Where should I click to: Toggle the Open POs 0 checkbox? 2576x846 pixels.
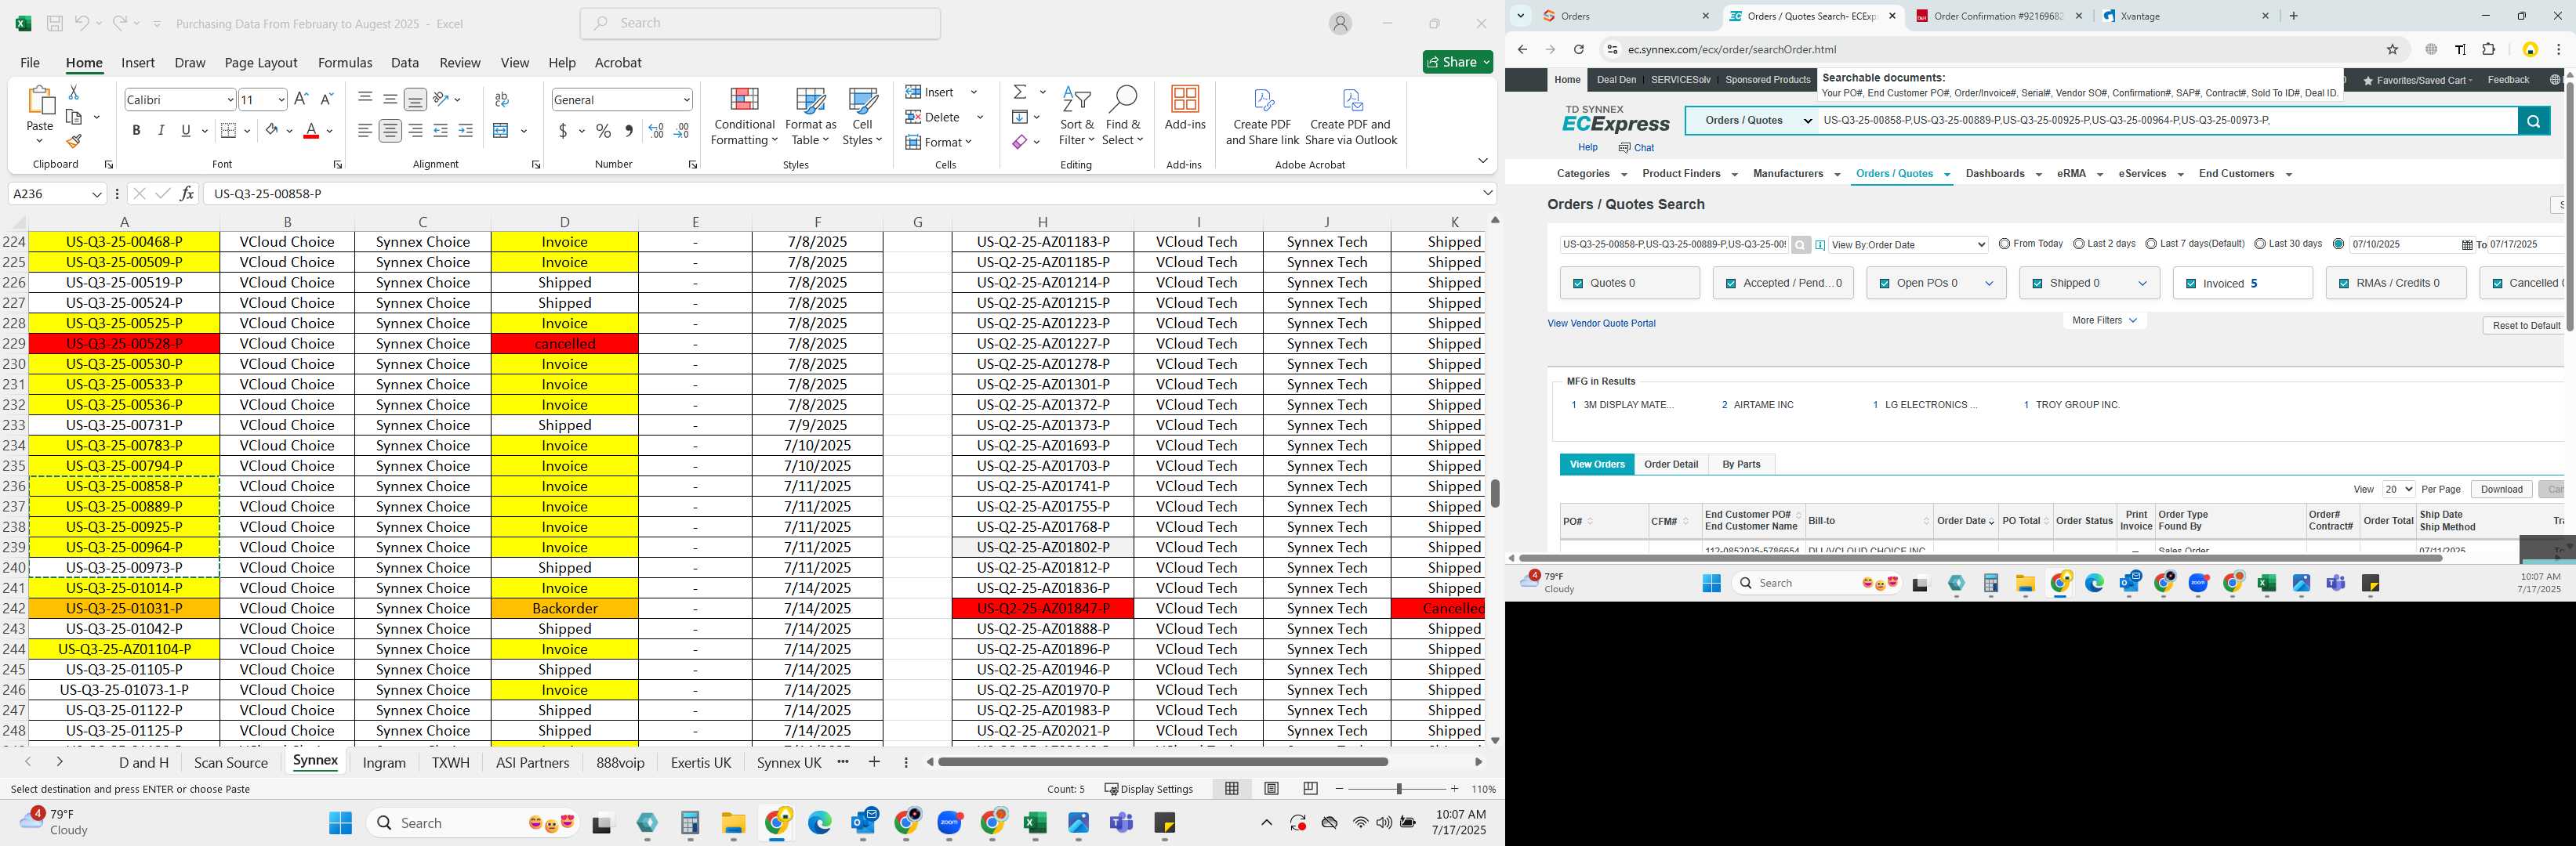tap(1884, 284)
